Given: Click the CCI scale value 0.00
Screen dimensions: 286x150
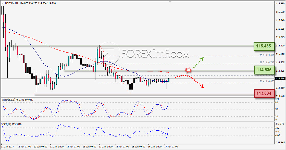Looking at the screenshot, I should coord(278,131).
